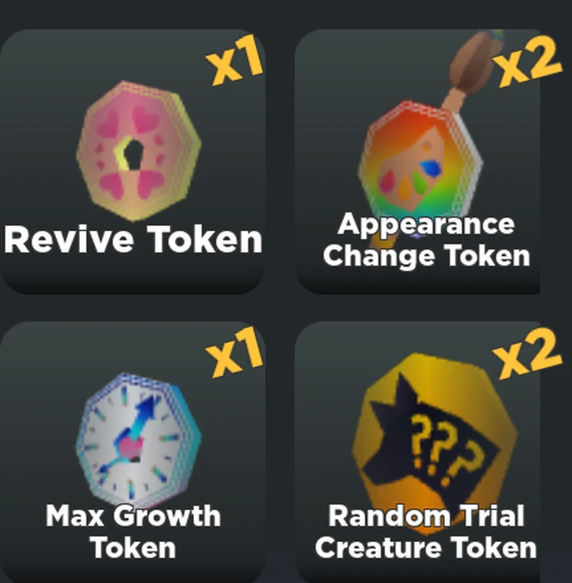Select the rainbow Appearance Change Token icon

(420, 164)
